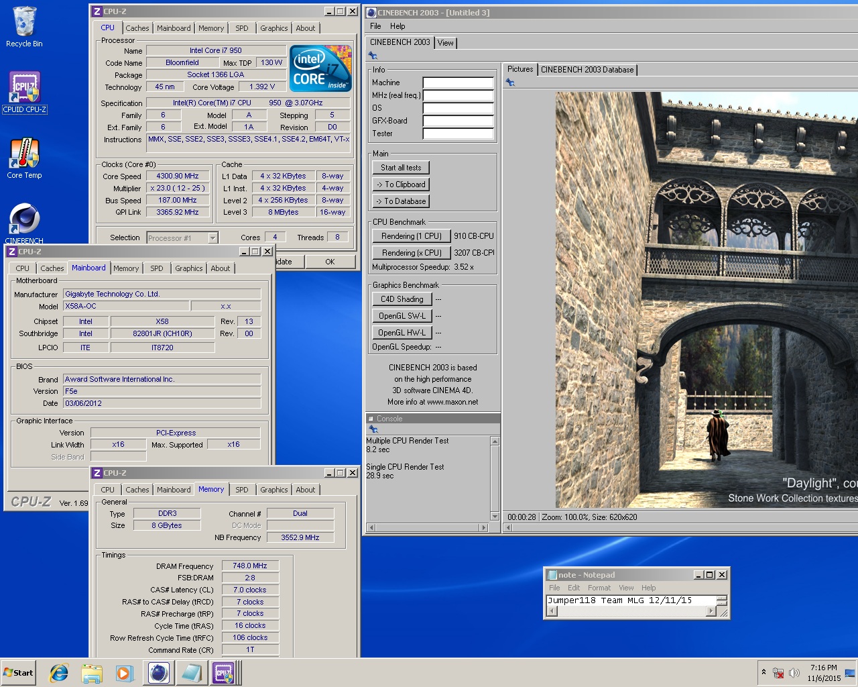Click CINEBENCH title bar app icon
858x687 pixels.
pyautogui.click(x=371, y=12)
